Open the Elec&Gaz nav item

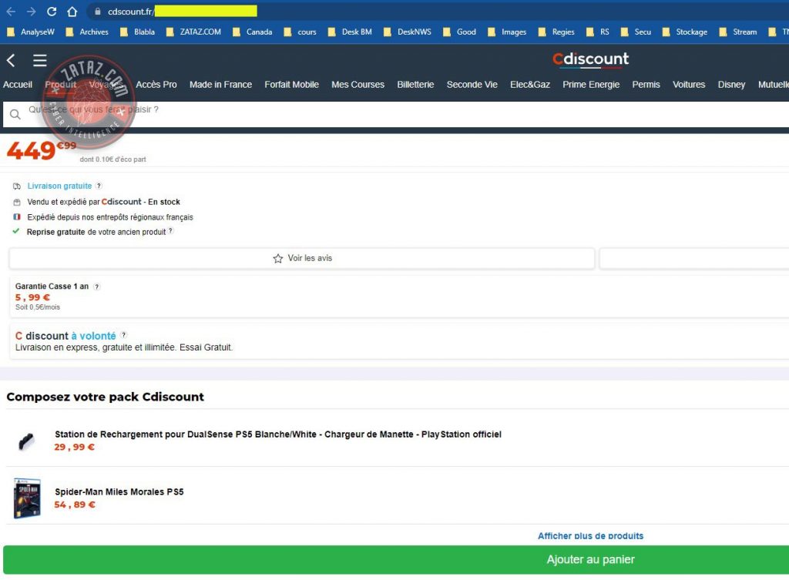(x=530, y=85)
